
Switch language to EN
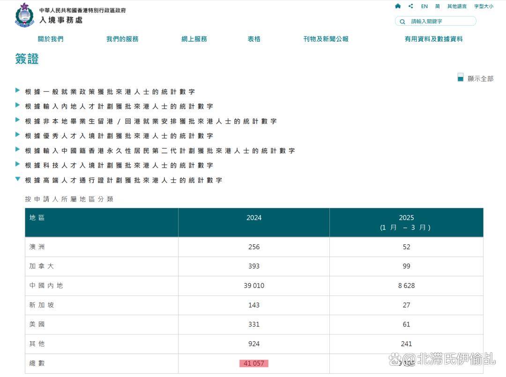(x=424, y=7)
